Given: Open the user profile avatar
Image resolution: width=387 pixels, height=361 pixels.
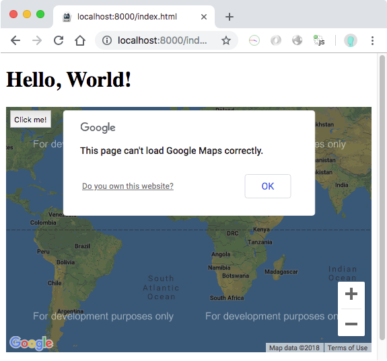Looking at the screenshot, I should 351,40.
